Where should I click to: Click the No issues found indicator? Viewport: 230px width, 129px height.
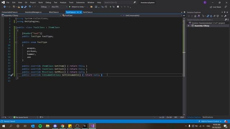pos(20,117)
